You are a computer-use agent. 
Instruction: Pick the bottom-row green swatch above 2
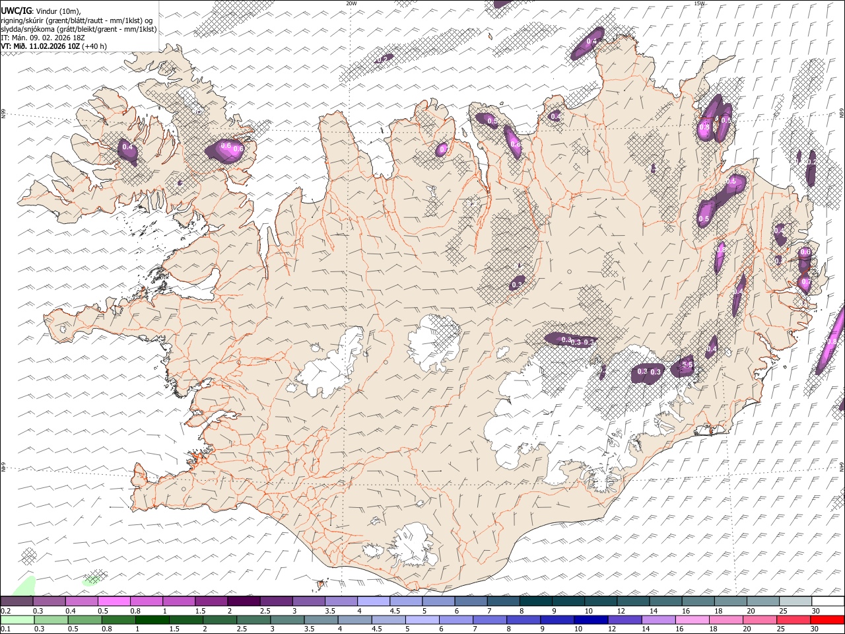[x=219, y=619]
